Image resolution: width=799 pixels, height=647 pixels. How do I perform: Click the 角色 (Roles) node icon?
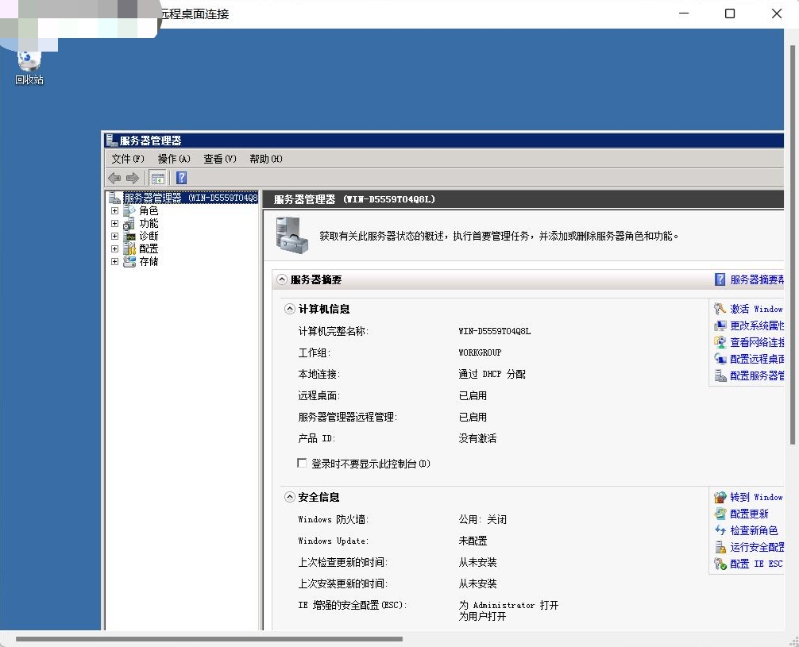(129, 210)
